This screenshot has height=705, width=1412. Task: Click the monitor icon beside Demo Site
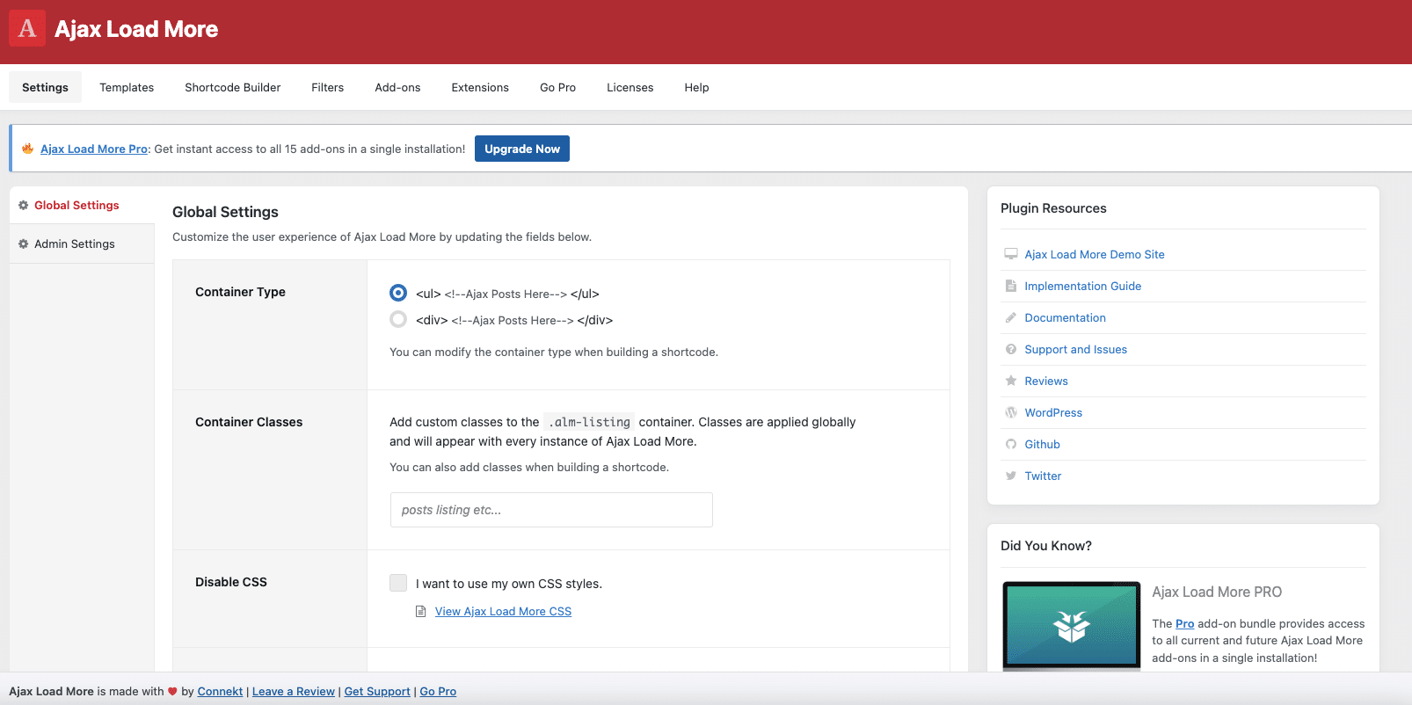pos(1011,254)
